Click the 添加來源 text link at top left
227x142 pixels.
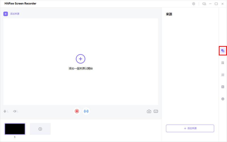[15, 14]
